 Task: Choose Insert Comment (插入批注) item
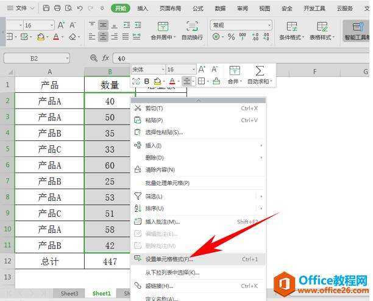point(198,222)
